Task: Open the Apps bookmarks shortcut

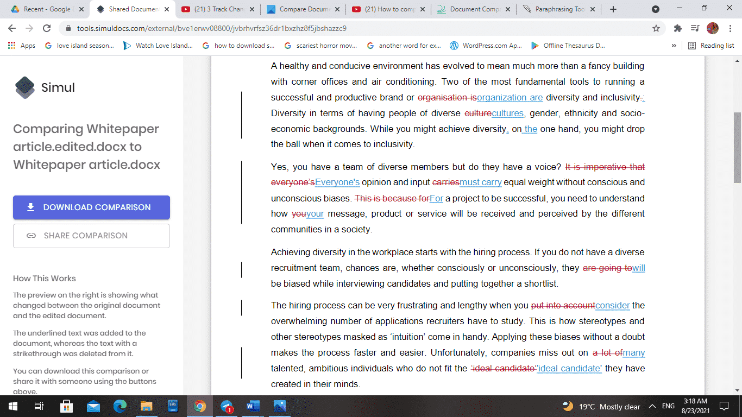Action: [x=22, y=46]
